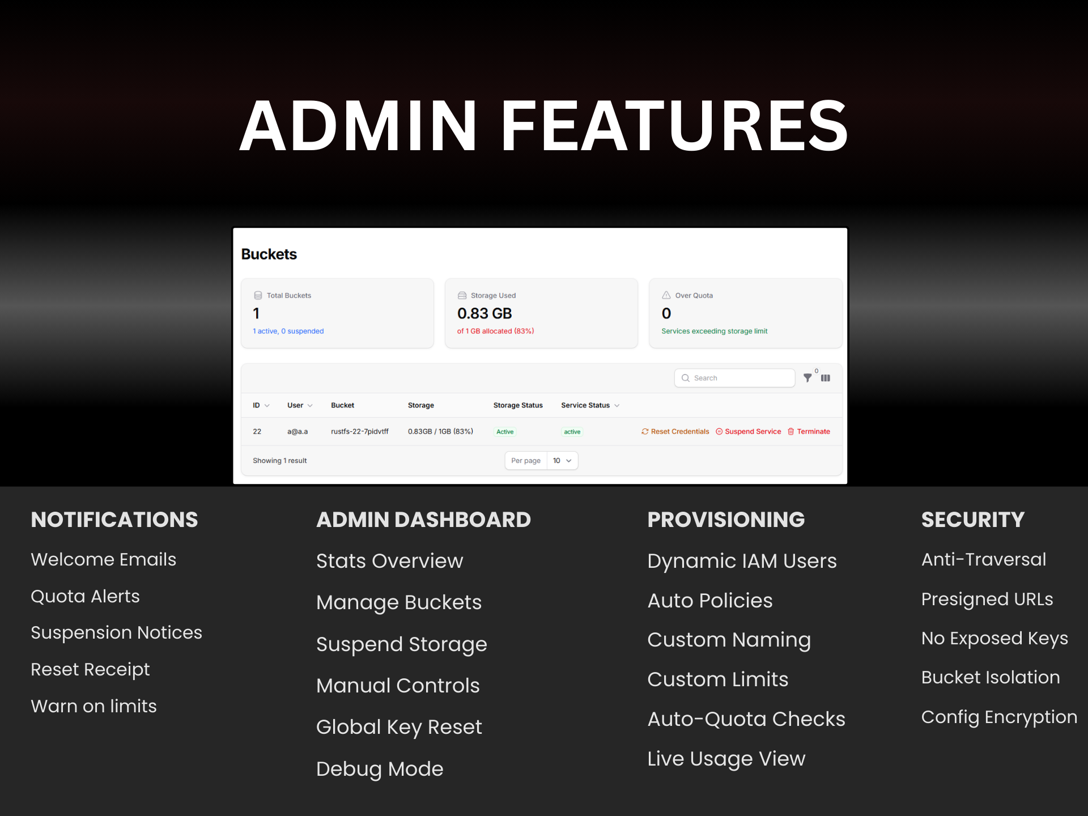This screenshot has height=816, width=1088.
Task: Open the Per page 10 dropdown
Action: coord(562,461)
